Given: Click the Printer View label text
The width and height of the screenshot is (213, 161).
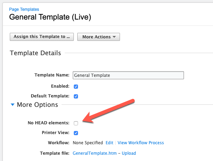Looking at the screenshot, I should 55,133.
